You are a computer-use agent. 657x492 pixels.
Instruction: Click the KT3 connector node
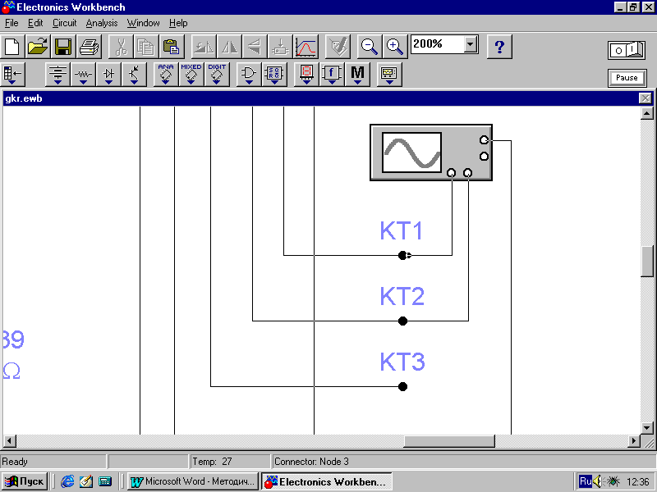pyautogui.click(x=402, y=386)
